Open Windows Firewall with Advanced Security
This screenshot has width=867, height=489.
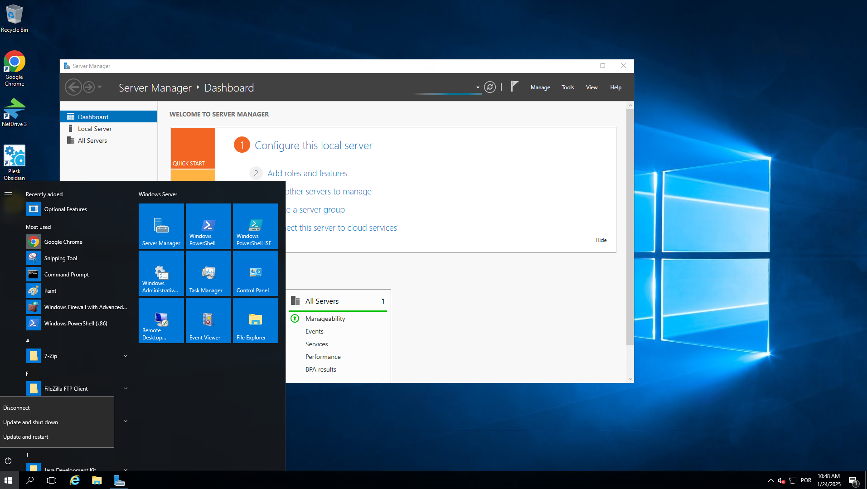click(x=77, y=307)
